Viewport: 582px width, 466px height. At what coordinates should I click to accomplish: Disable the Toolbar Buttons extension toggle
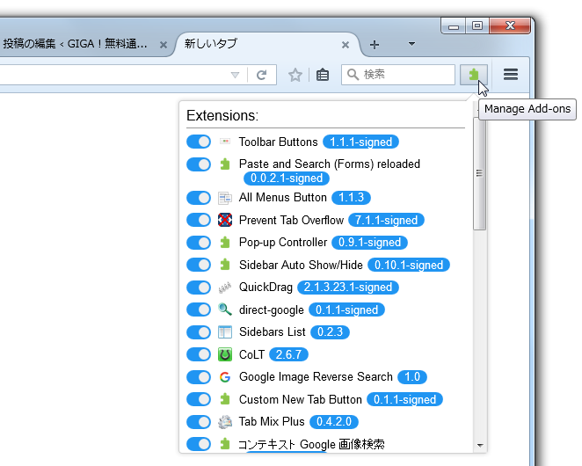pyautogui.click(x=199, y=142)
